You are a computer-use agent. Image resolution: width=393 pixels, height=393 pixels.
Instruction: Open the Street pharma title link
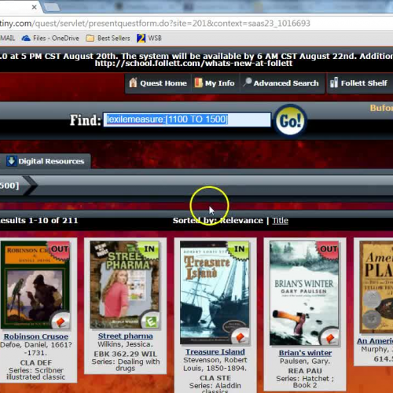[x=125, y=336]
